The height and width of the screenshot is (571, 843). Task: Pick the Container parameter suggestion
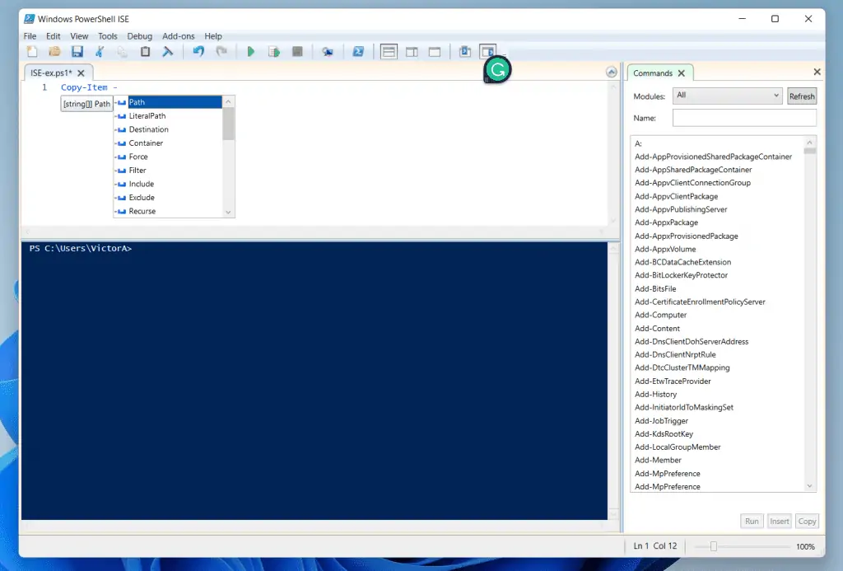tap(168, 143)
